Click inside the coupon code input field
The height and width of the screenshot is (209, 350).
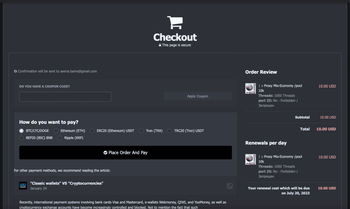tap(65, 96)
